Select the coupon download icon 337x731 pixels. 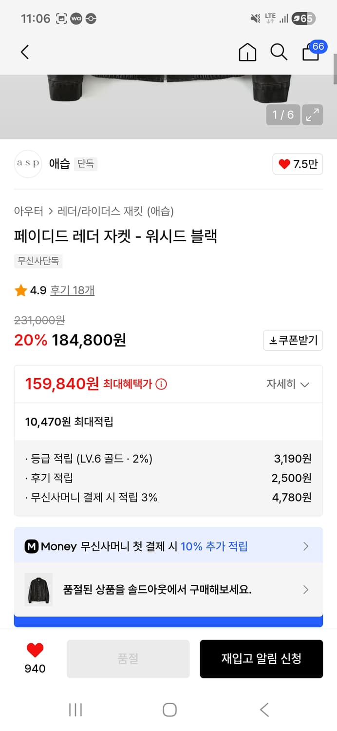click(293, 340)
